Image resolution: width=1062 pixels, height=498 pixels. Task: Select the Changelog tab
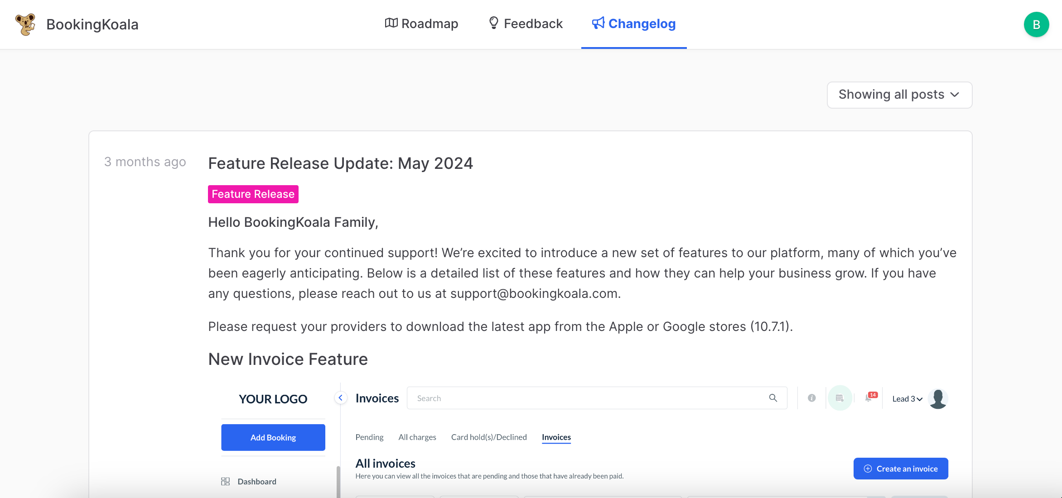pos(633,24)
